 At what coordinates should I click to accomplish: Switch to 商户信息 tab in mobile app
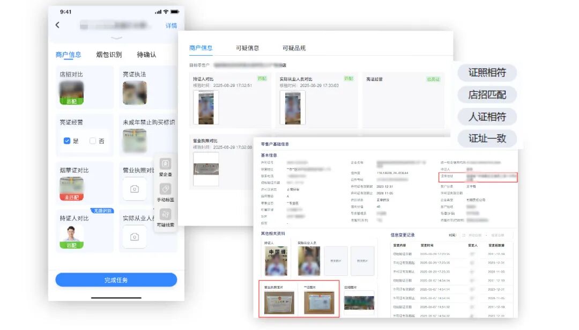click(x=68, y=55)
